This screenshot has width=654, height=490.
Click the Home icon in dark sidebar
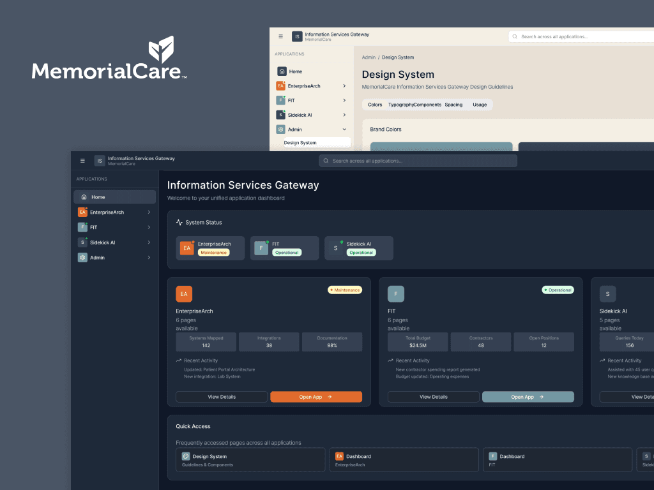84,197
